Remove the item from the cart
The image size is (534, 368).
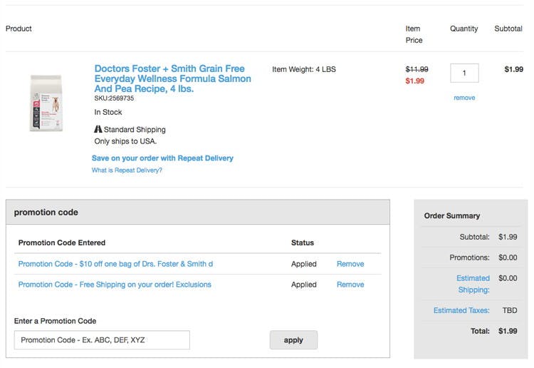tap(464, 98)
